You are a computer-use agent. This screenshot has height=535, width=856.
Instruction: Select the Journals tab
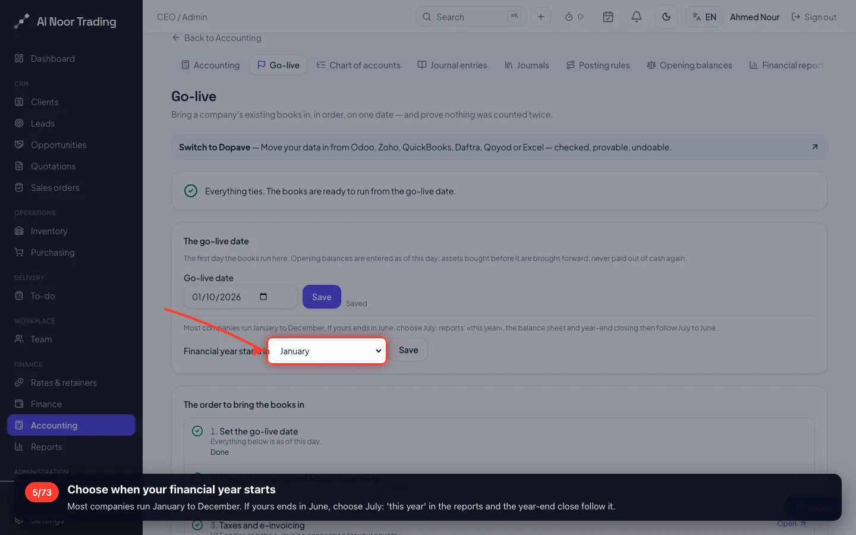(x=527, y=65)
